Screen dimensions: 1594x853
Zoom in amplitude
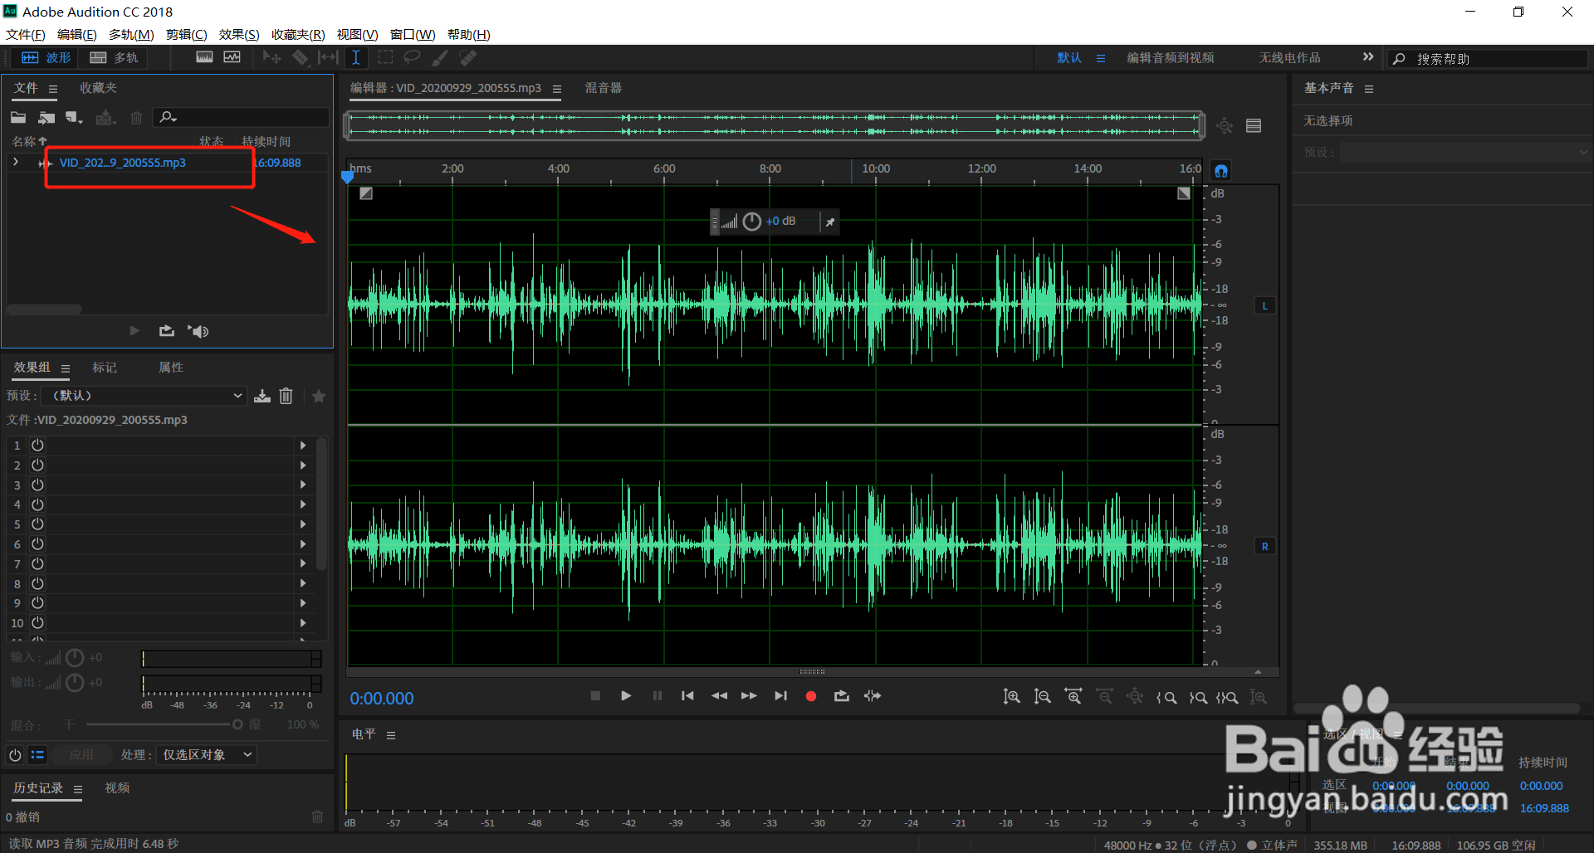[x=1011, y=697]
